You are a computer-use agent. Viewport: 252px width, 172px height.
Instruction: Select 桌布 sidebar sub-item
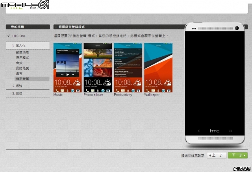19,74
